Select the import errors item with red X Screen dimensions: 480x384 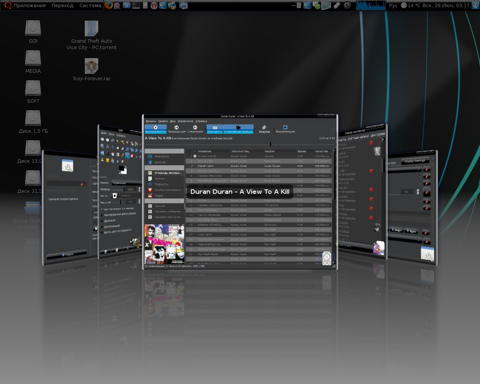click(164, 190)
